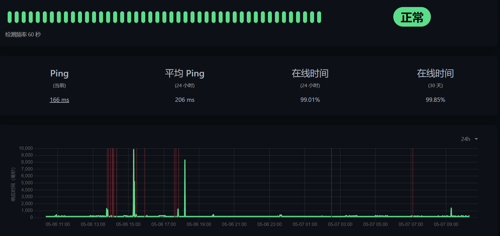Click the red downtime line near 05-07 07:00
Viewport: 500px width, 236px height.
click(413, 183)
